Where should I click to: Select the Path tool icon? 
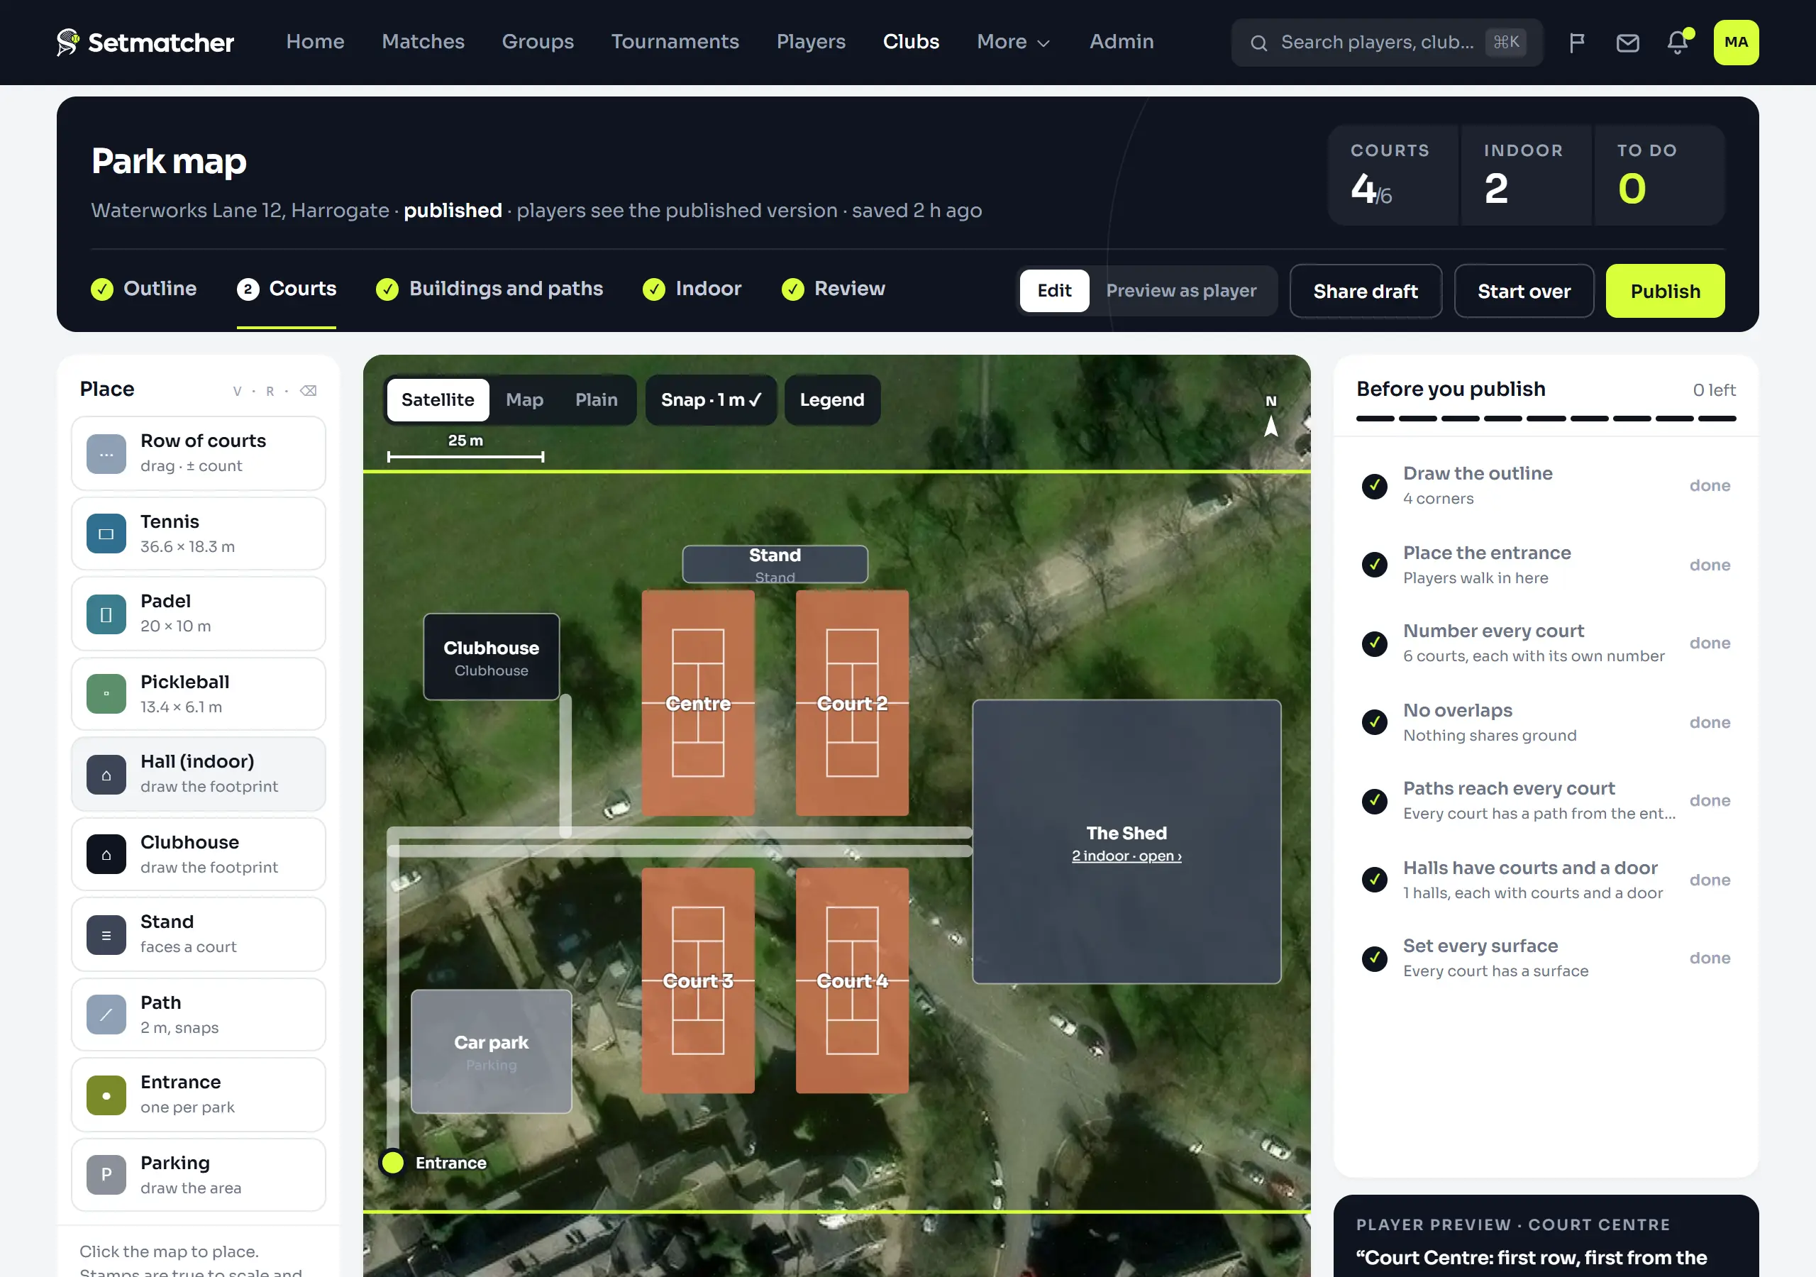pos(106,1015)
